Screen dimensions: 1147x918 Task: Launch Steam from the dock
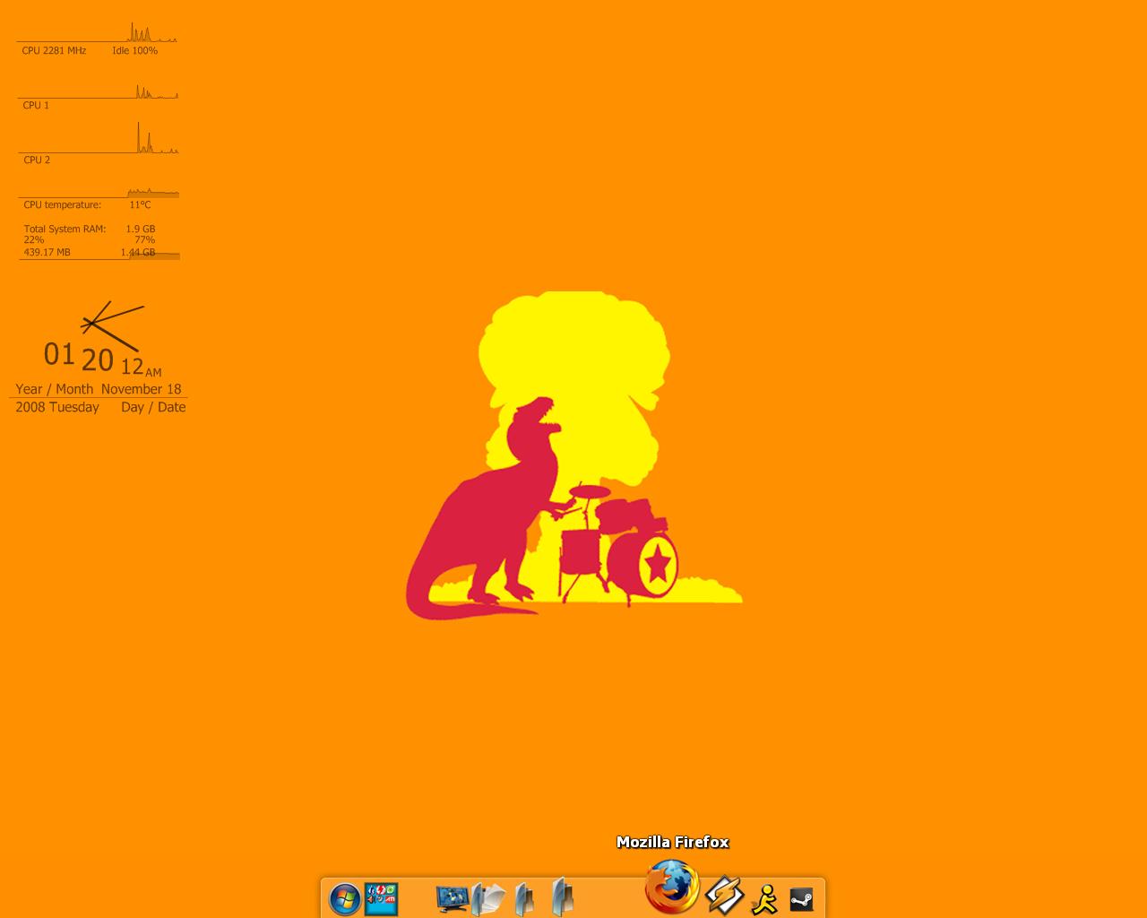click(801, 899)
